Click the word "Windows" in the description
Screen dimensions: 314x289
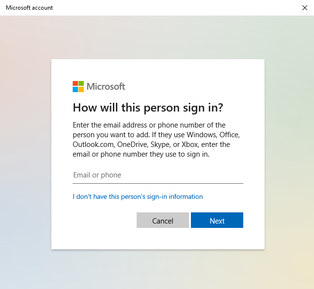point(202,135)
